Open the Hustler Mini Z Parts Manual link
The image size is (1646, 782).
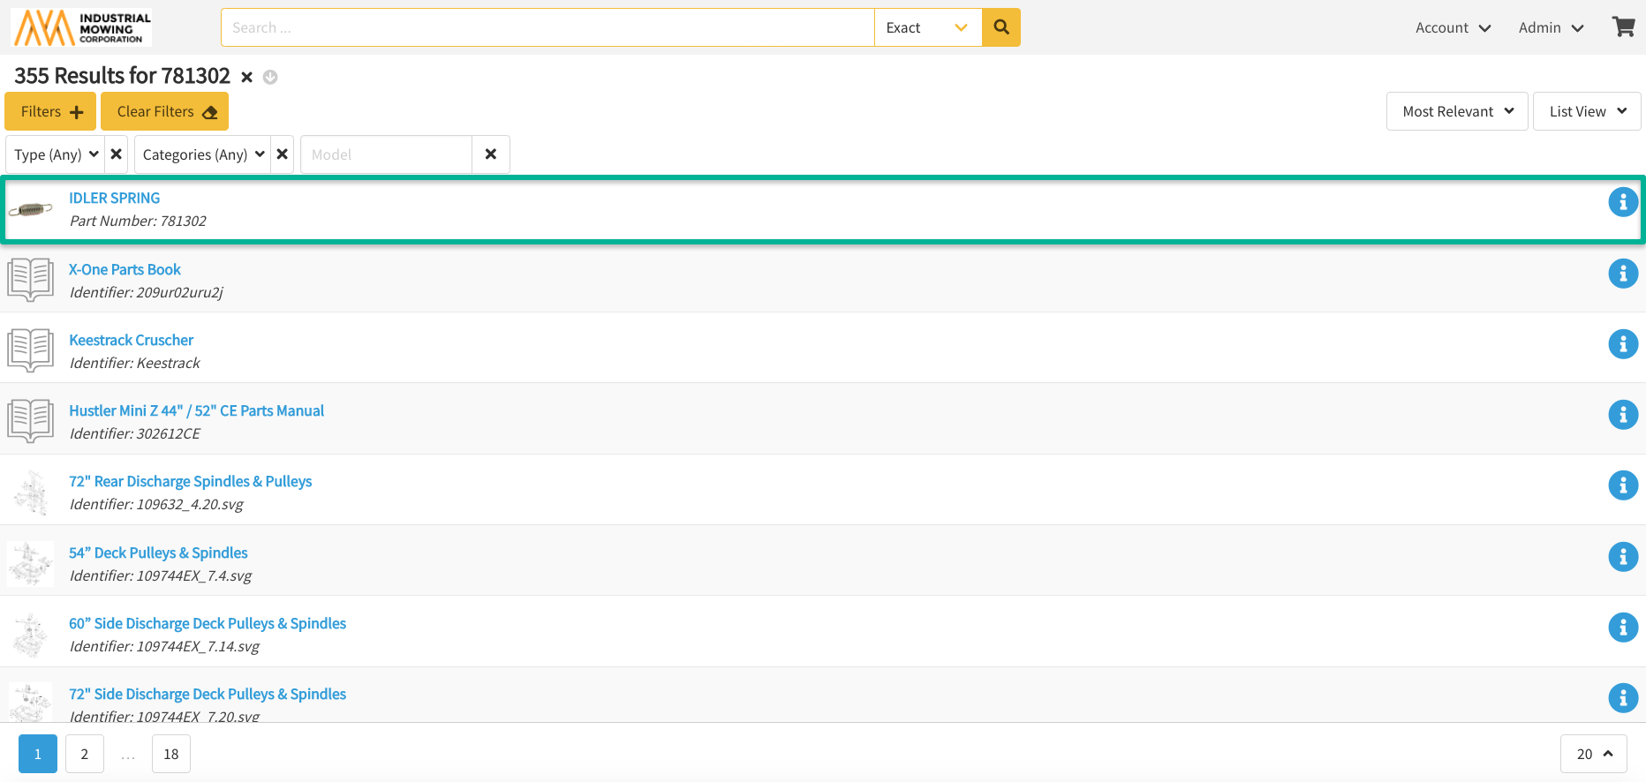tap(196, 410)
